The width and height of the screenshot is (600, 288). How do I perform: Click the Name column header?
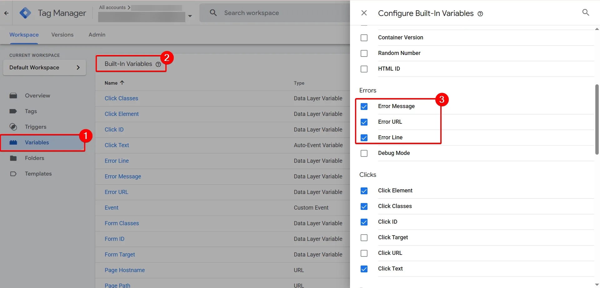111,83
